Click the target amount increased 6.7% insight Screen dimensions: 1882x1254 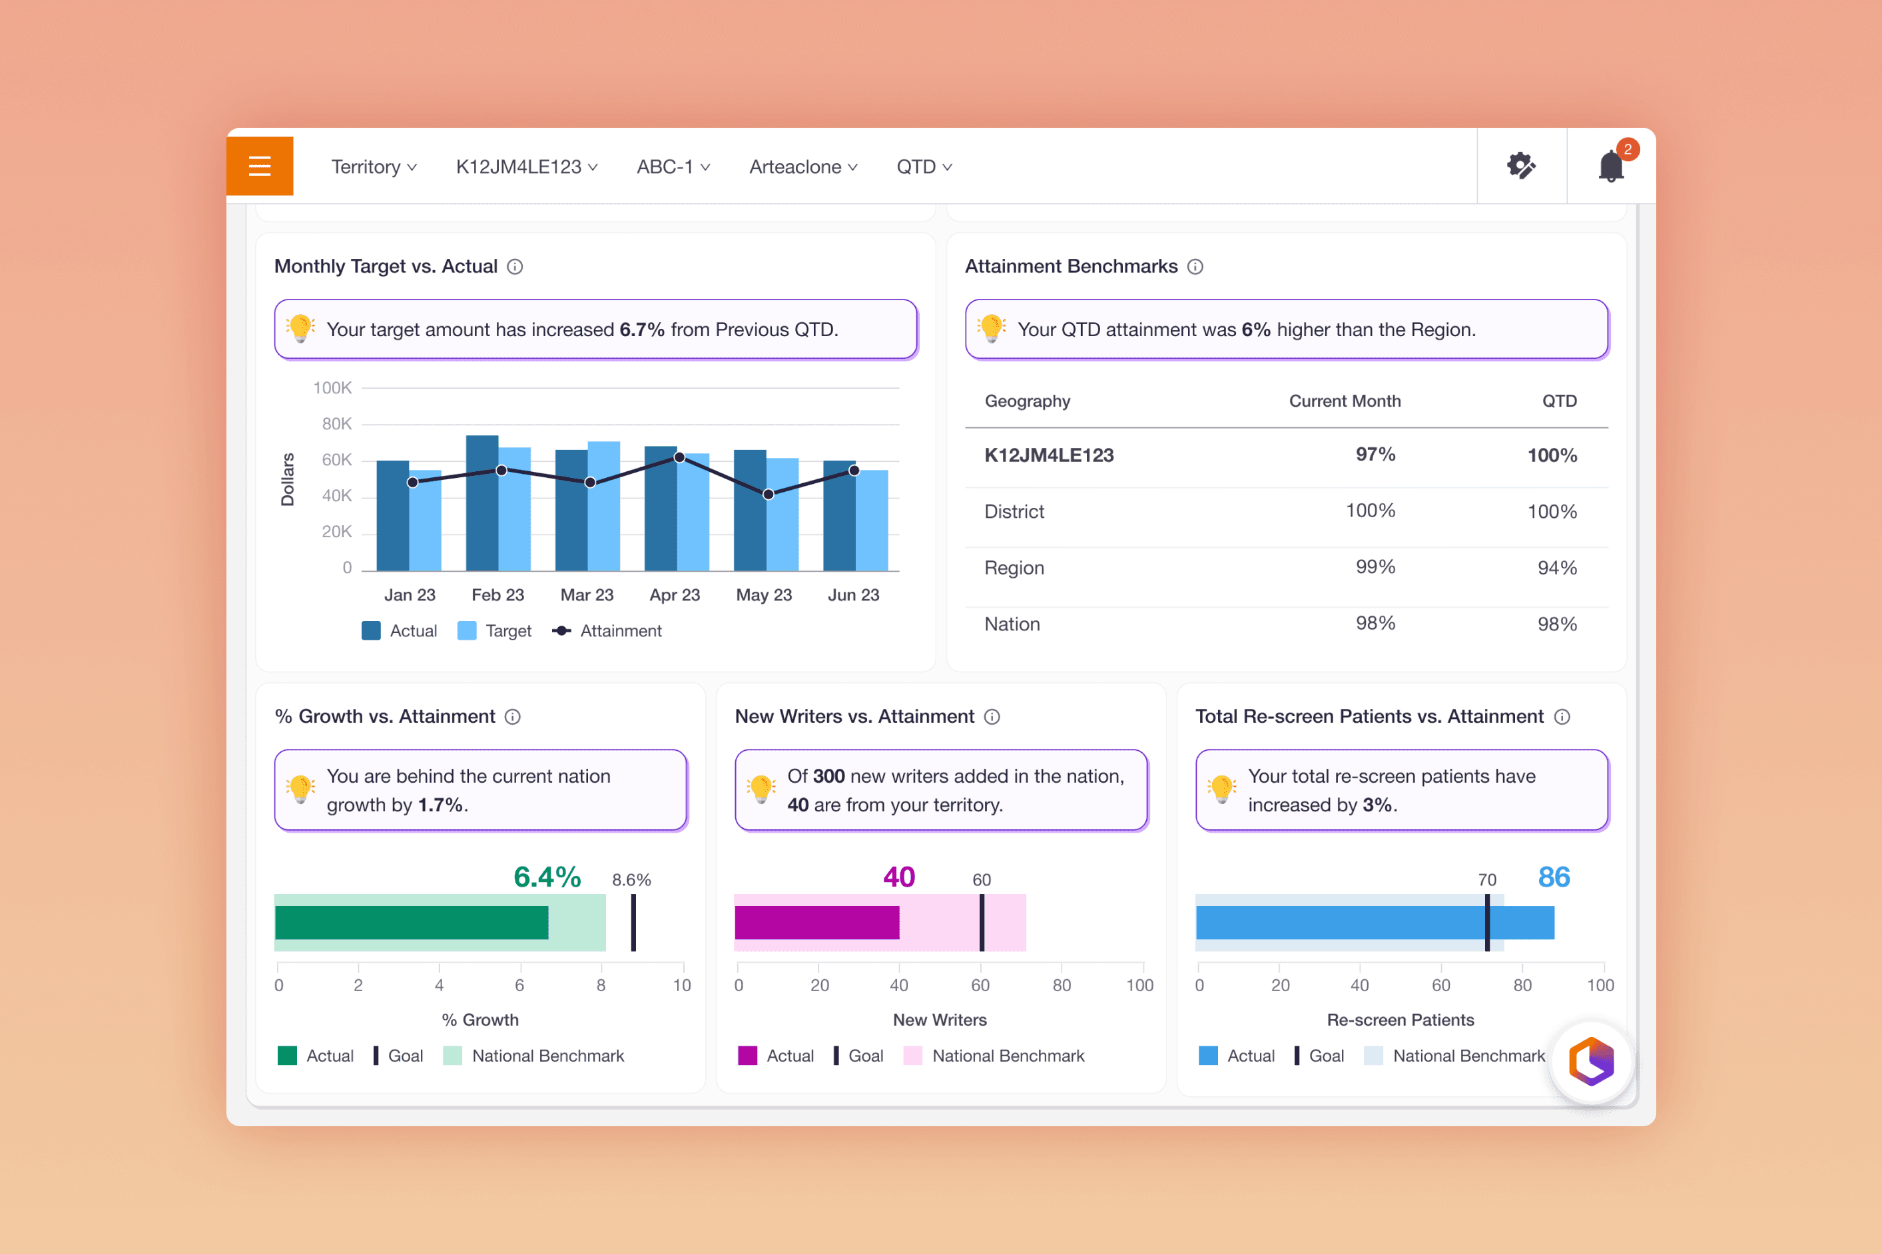595,329
